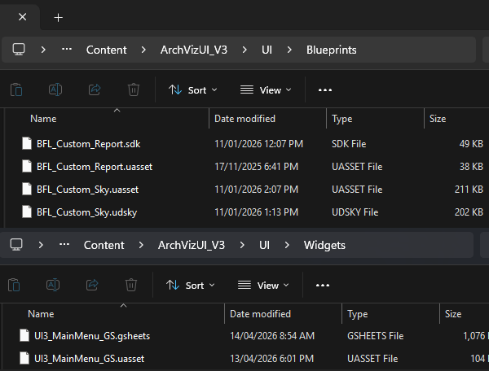Click the Share icon in lower window
Image resolution: width=489 pixels, height=371 pixels.
point(92,285)
